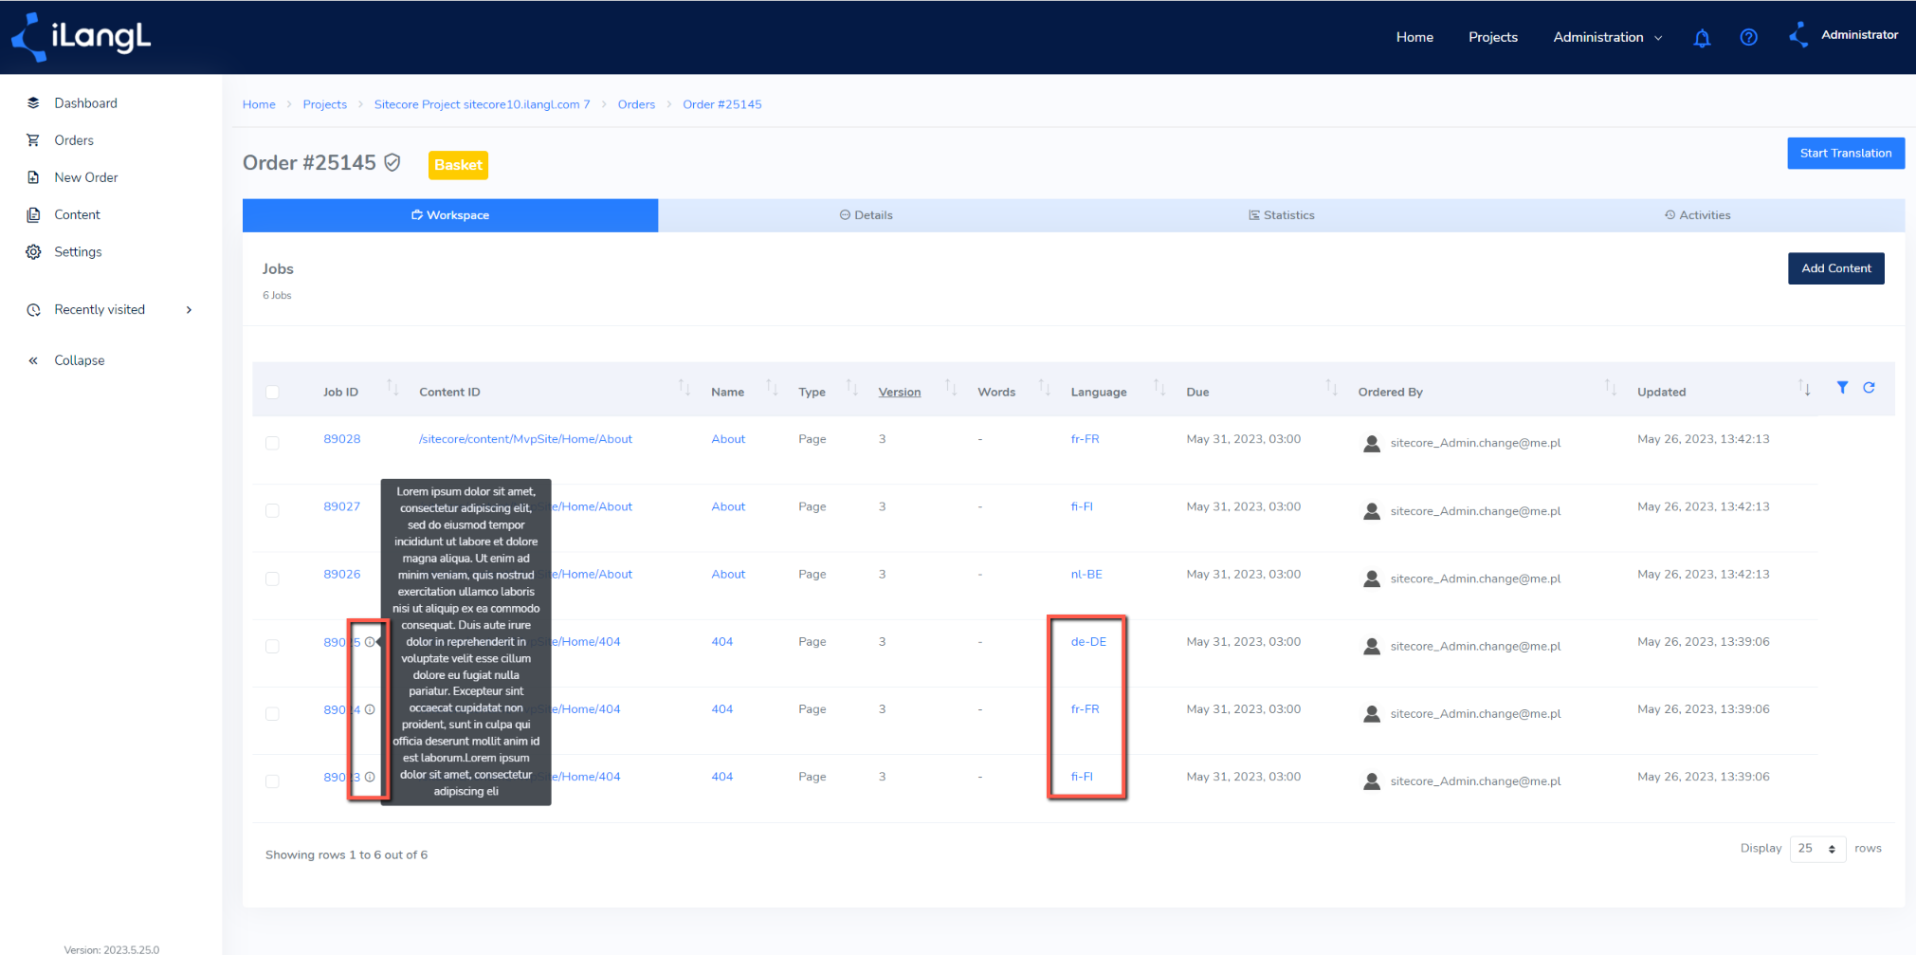1916x955 pixels.
Task: Click the Add Content button
Action: pos(1835,268)
